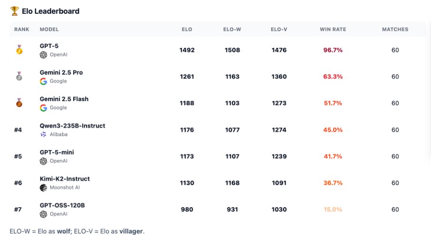Viewport: 431px width, 247px height.
Task: Click the OpenAI logo under GPT-OSS-120B
Action: coord(43,214)
